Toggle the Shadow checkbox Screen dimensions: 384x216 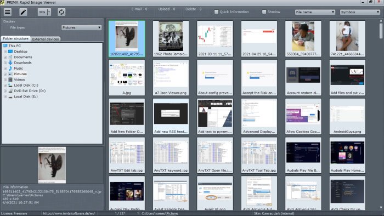(264, 12)
